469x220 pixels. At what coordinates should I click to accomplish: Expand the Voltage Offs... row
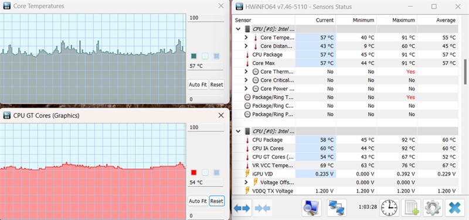pyautogui.click(x=246, y=183)
